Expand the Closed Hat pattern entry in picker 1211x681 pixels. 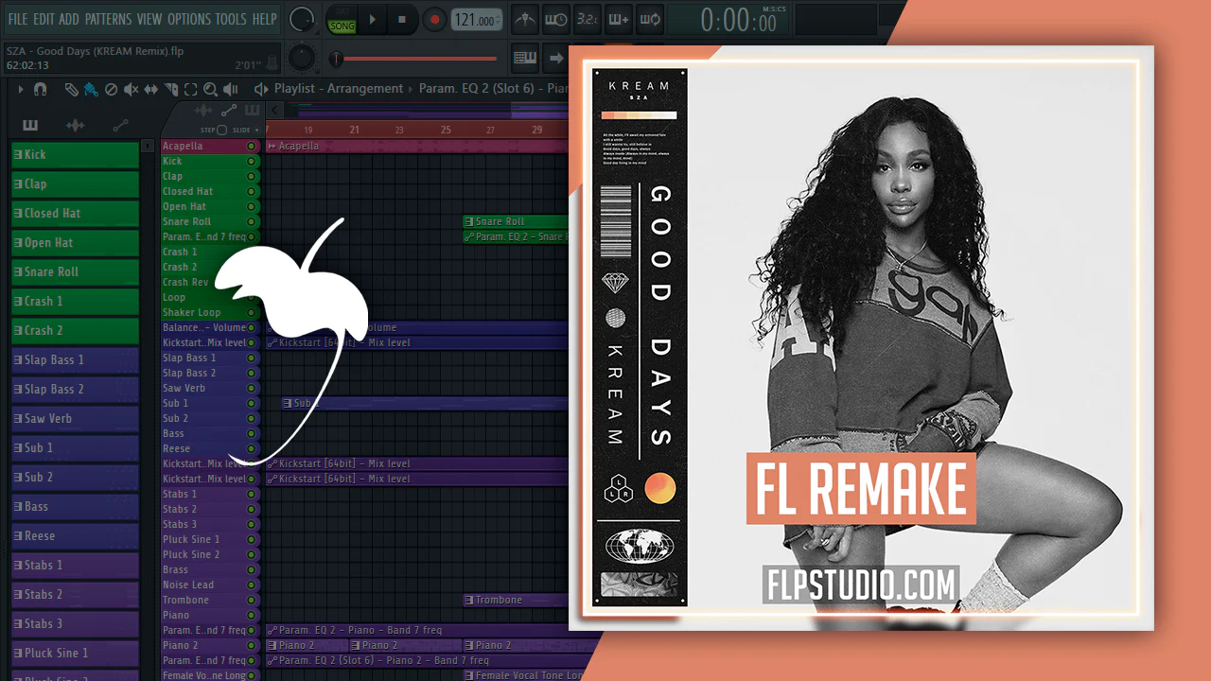18,214
